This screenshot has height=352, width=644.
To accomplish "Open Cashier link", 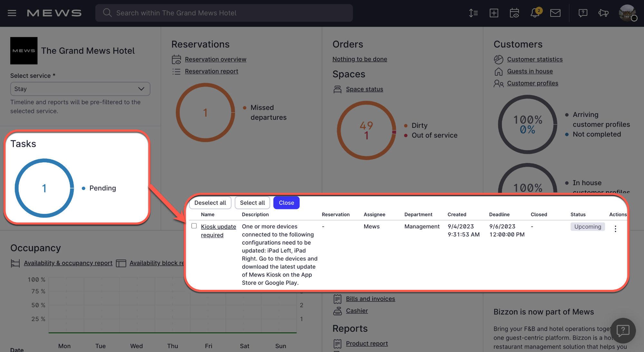I will tap(357, 311).
